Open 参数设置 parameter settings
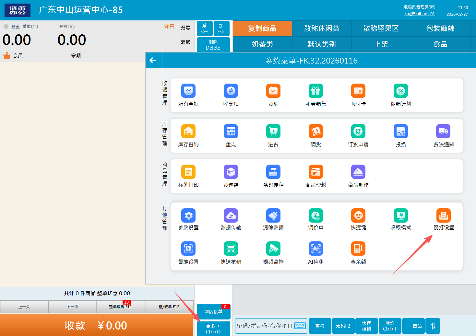476x336 pixels. point(188,216)
